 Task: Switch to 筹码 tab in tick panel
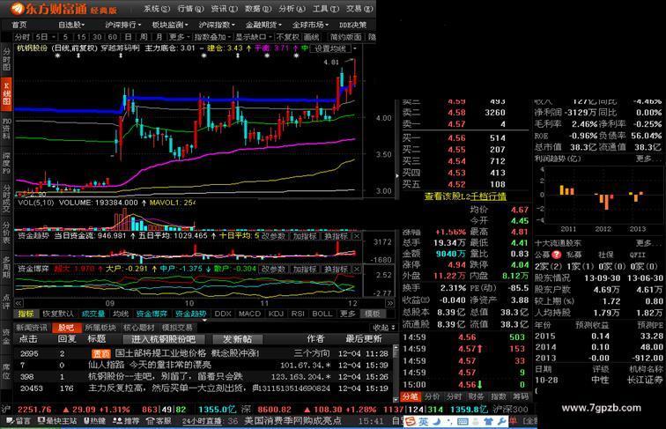[521, 396]
